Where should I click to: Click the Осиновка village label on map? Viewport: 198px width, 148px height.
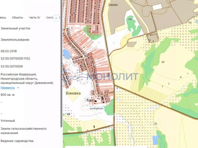pos(73,93)
